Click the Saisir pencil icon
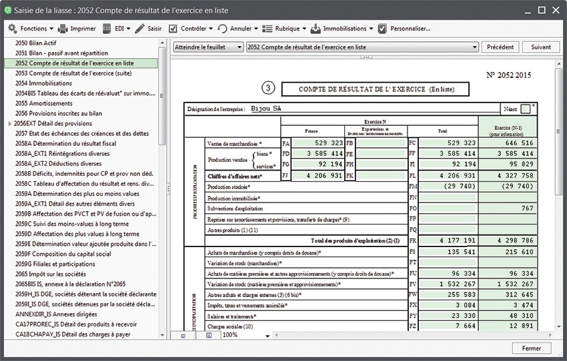 coord(139,29)
